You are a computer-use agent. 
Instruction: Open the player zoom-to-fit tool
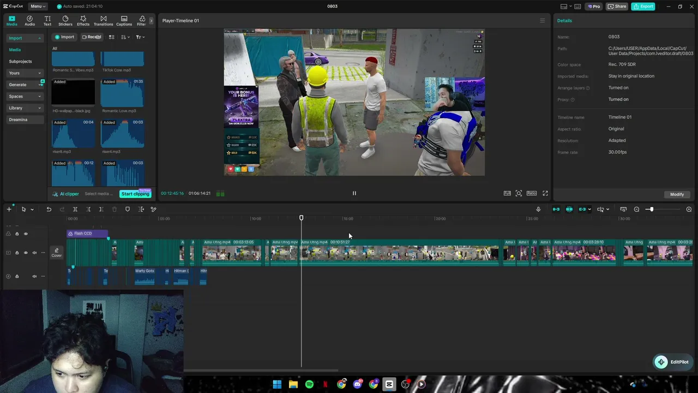pos(519,193)
